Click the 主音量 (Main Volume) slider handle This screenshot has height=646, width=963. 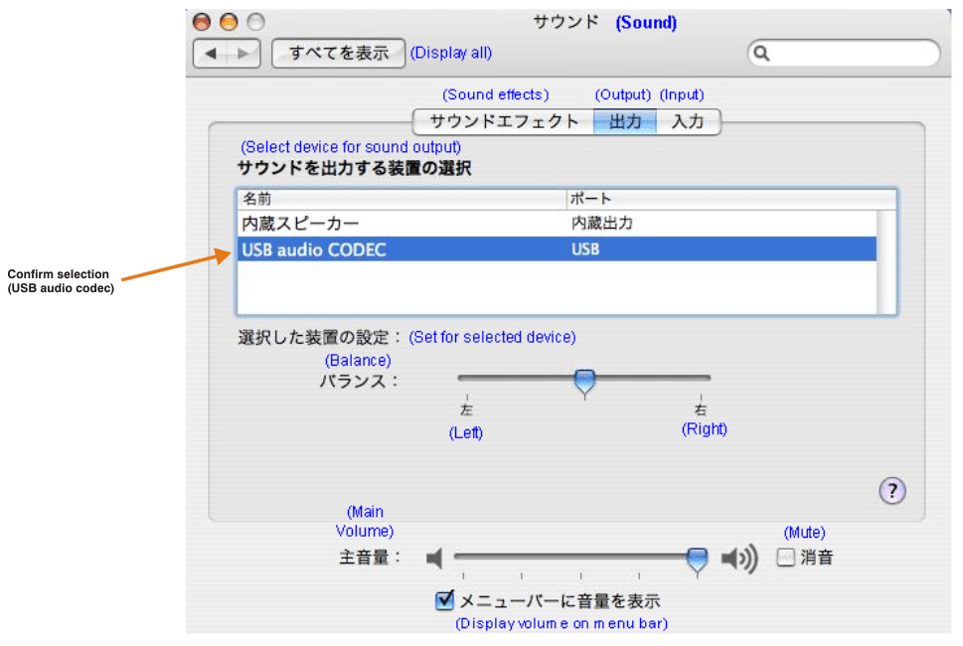(696, 559)
